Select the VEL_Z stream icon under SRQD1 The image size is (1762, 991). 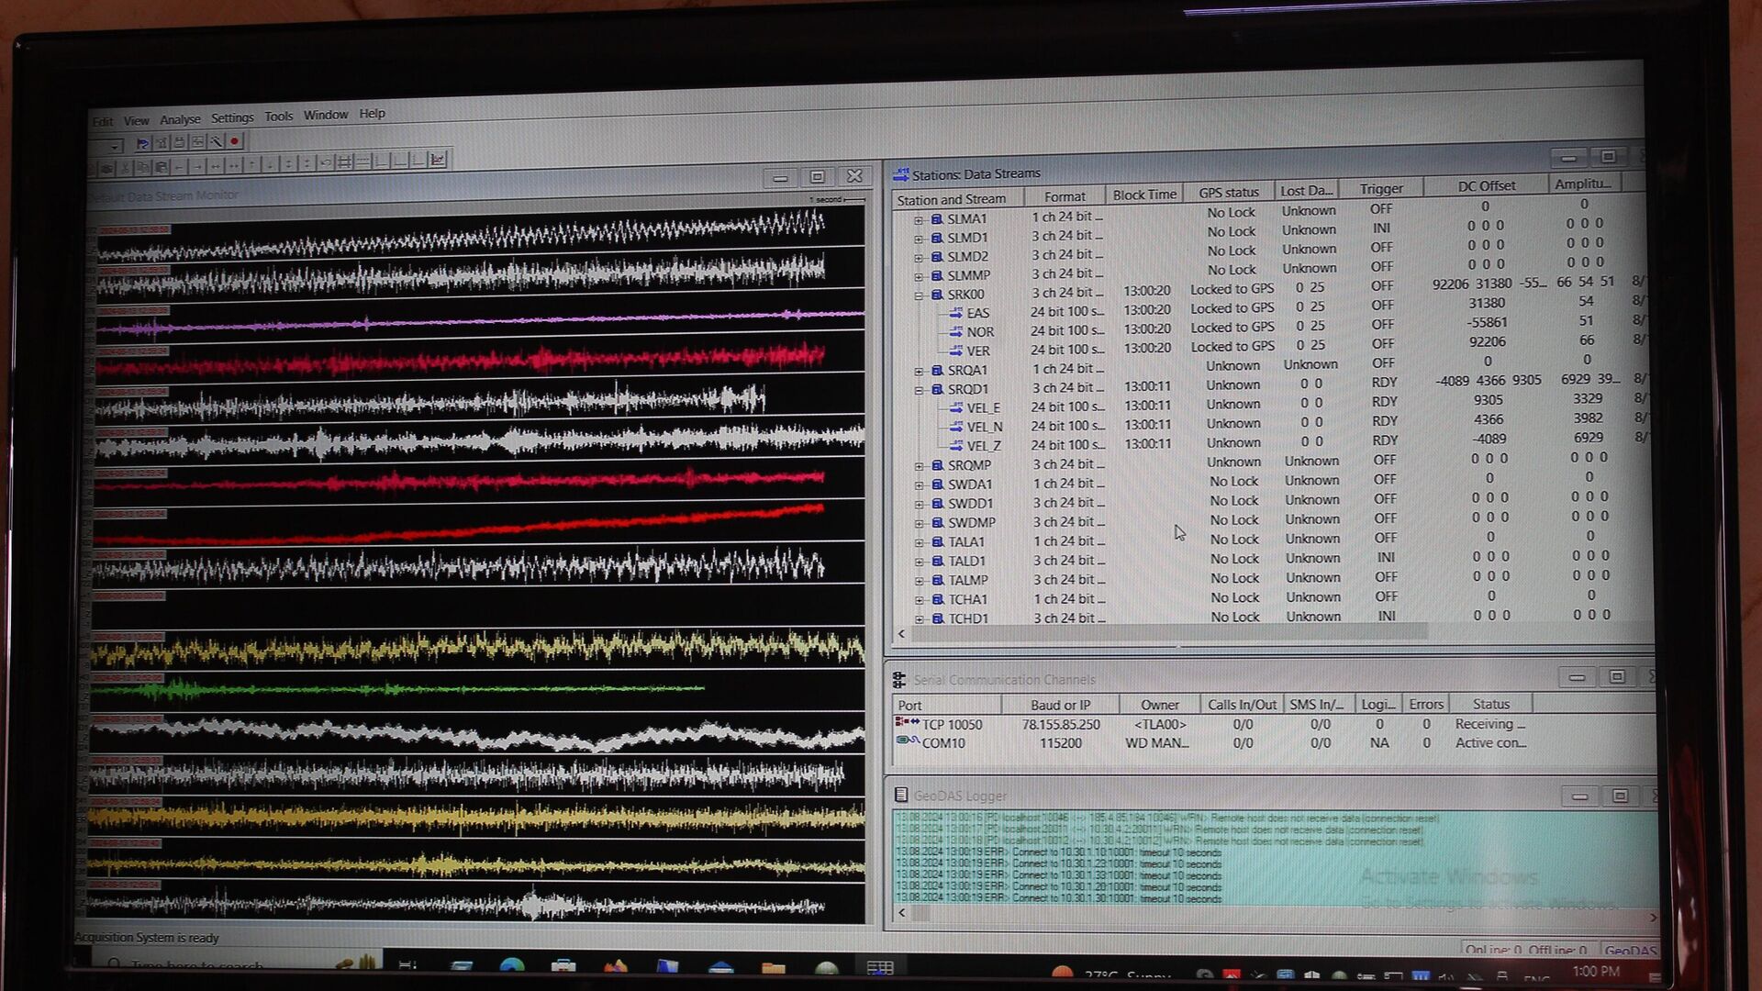[956, 446]
